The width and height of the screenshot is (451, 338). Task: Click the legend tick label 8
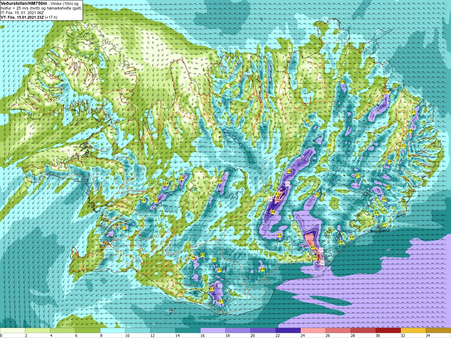coord(101,336)
